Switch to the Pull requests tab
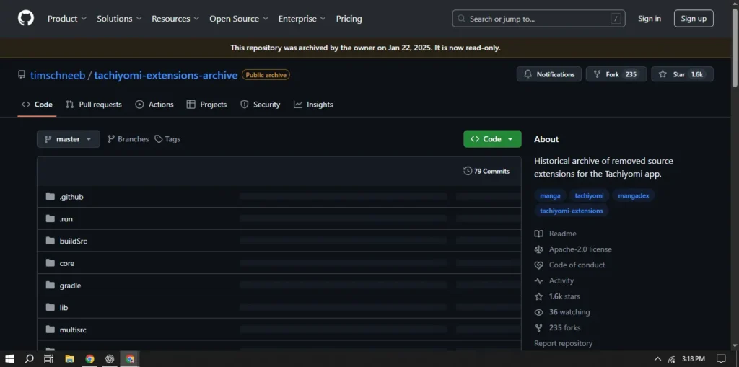Viewport: 739px width, 367px height. [94, 105]
